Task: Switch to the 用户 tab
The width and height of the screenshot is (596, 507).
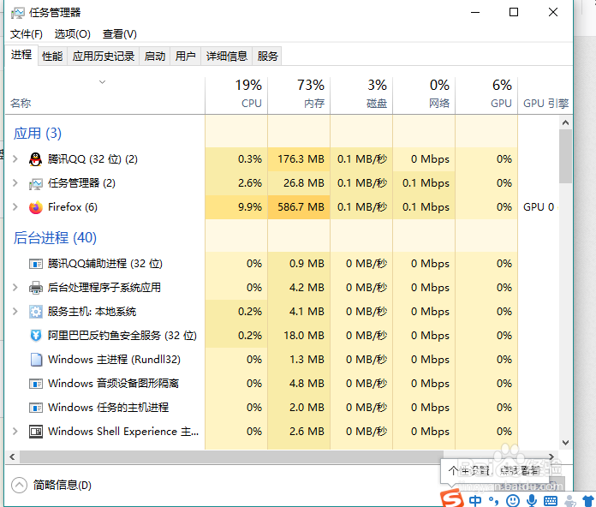Action: 186,57
